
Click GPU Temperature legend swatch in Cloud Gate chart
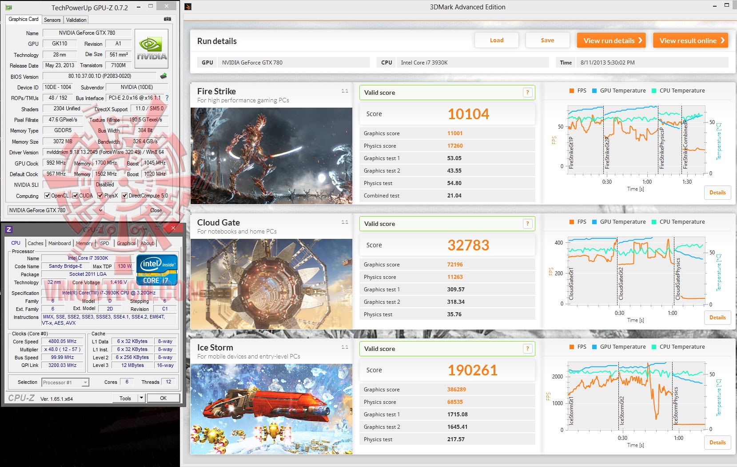(x=594, y=222)
